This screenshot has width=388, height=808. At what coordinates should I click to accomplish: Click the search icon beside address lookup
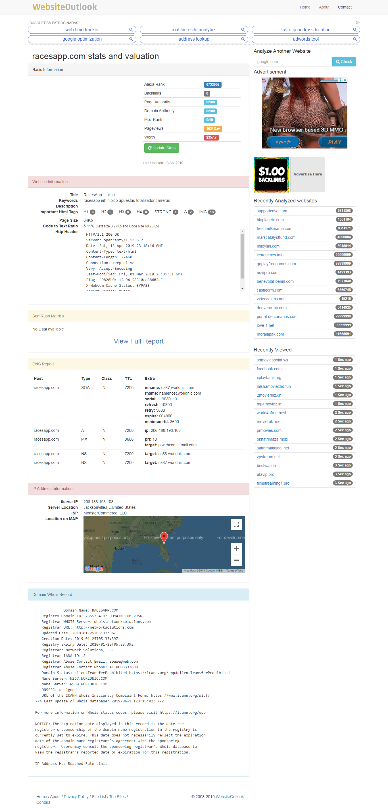(243, 39)
